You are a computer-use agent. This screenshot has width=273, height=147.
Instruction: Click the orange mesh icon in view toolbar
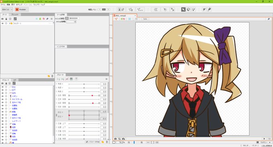click(x=116, y=19)
